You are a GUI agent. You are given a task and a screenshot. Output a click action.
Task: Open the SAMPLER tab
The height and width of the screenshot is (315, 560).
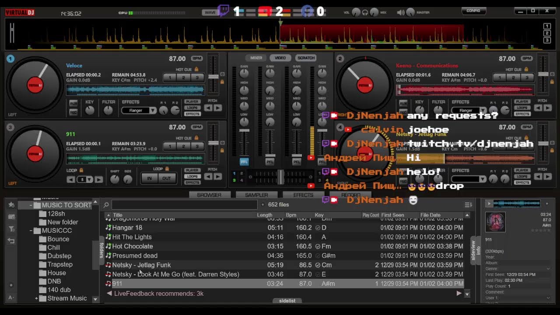point(256,195)
